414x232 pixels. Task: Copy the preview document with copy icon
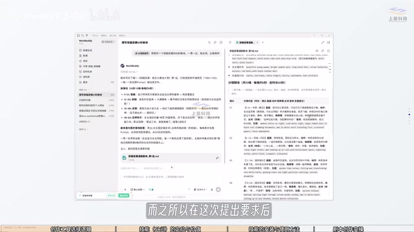pos(329,51)
